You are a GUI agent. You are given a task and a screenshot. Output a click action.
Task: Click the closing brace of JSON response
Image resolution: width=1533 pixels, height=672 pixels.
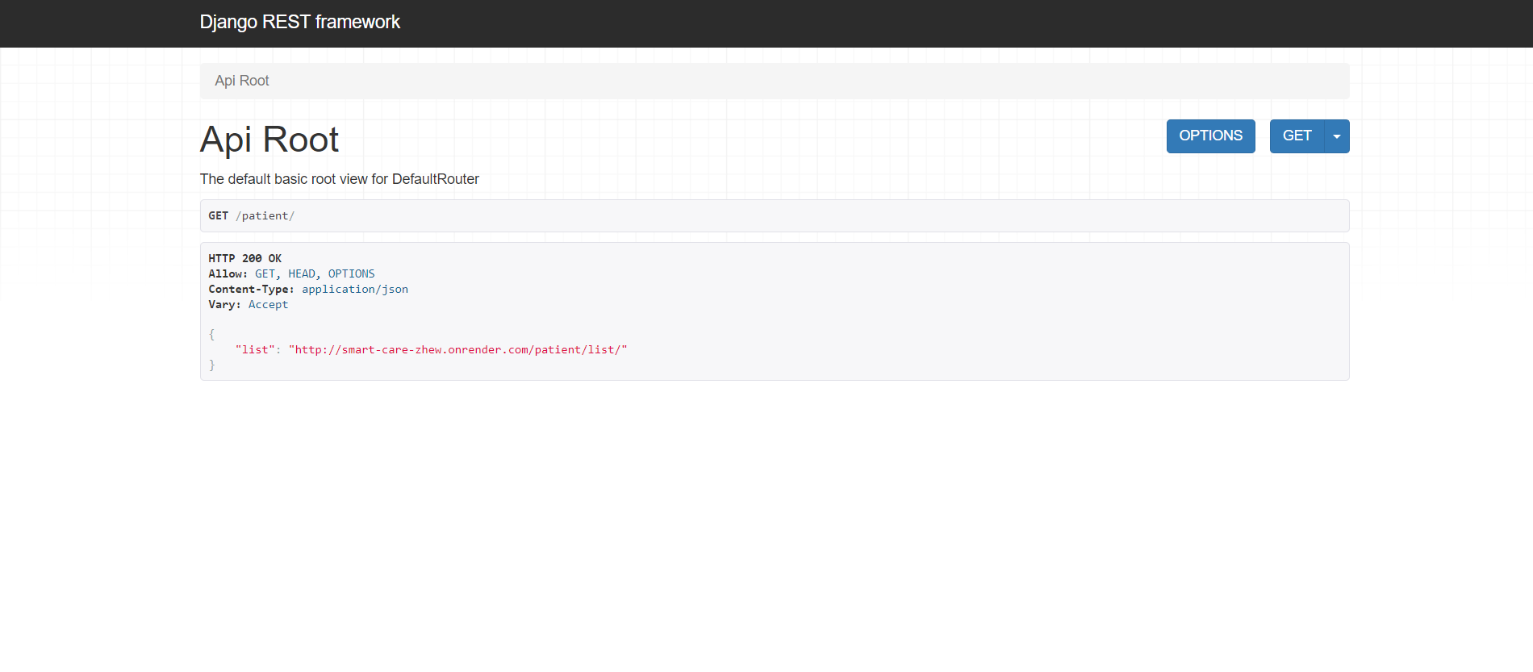point(212,365)
